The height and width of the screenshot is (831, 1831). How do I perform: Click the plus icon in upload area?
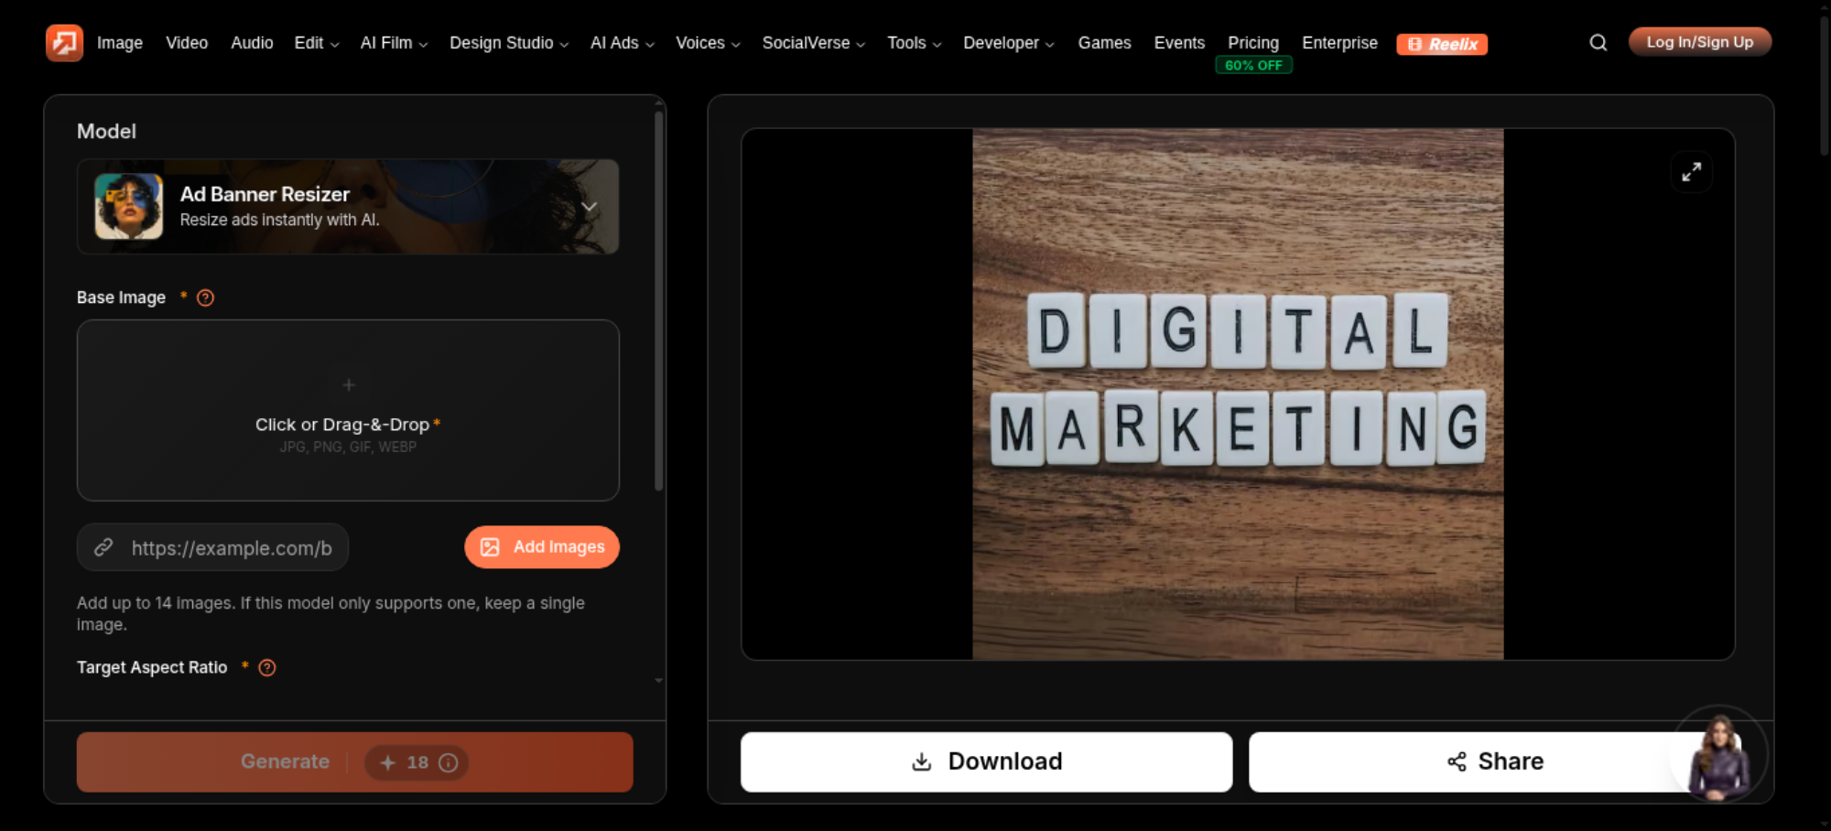(349, 385)
